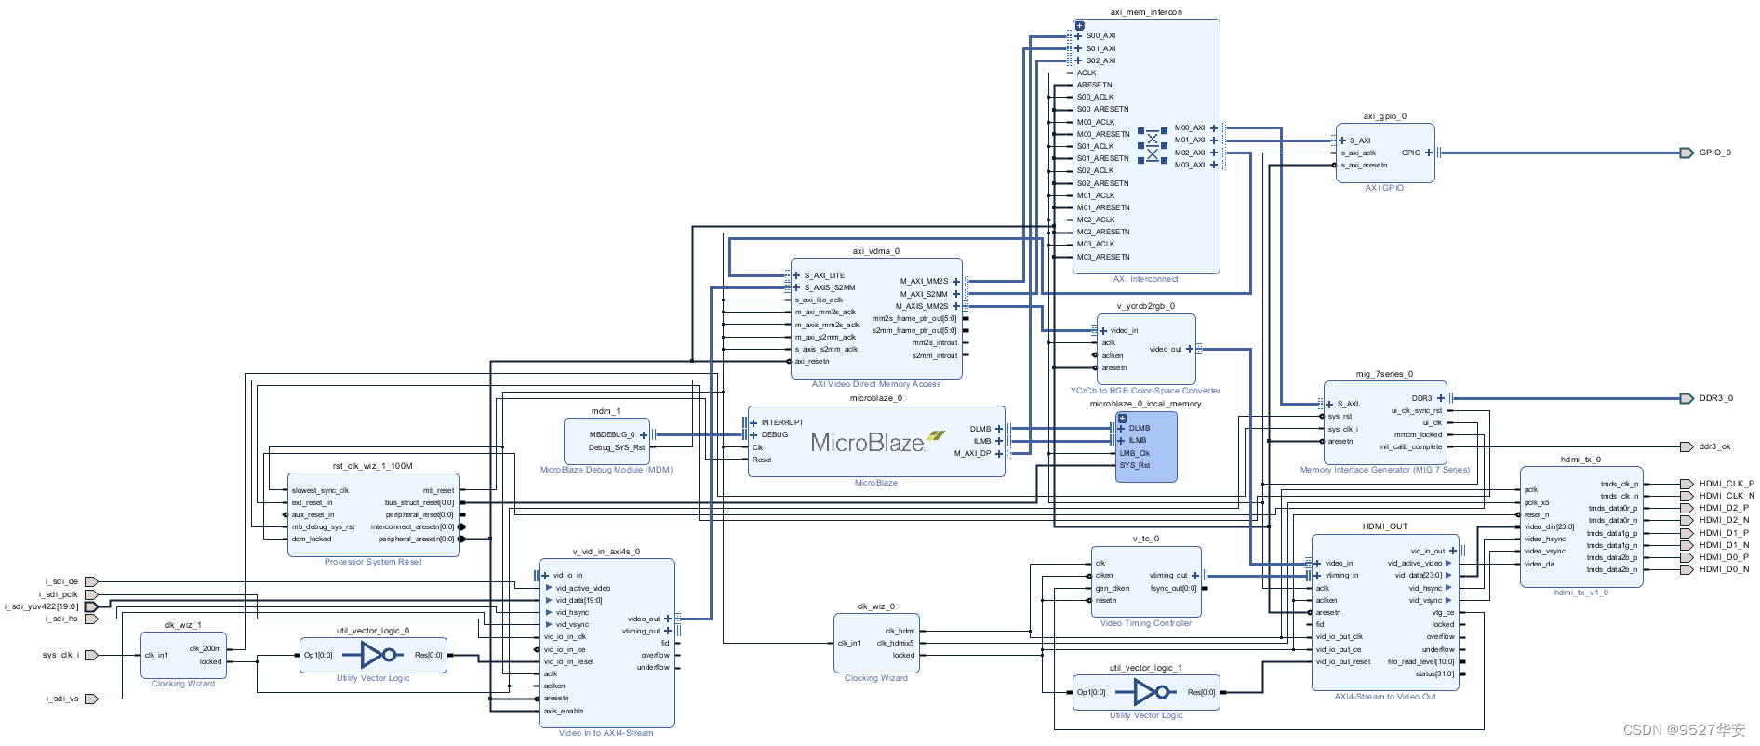Select the DDR3_0 external port symbol
Viewport: 1760px width, 746px height.
[x=1687, y=398]
